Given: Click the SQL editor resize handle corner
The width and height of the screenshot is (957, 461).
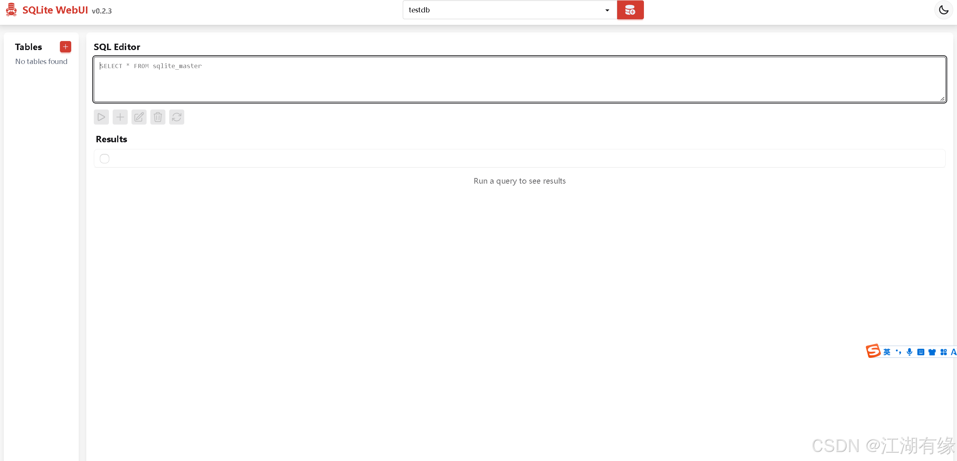Looking at the screenshot, I should coord(942,99).
